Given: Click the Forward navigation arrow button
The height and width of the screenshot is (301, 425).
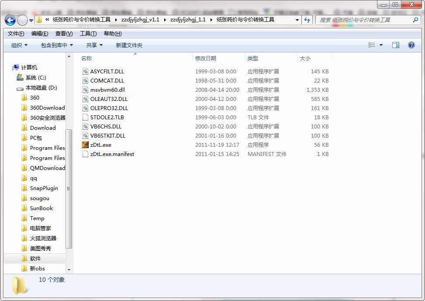Looking at the screenshot, I should [22, 20].
